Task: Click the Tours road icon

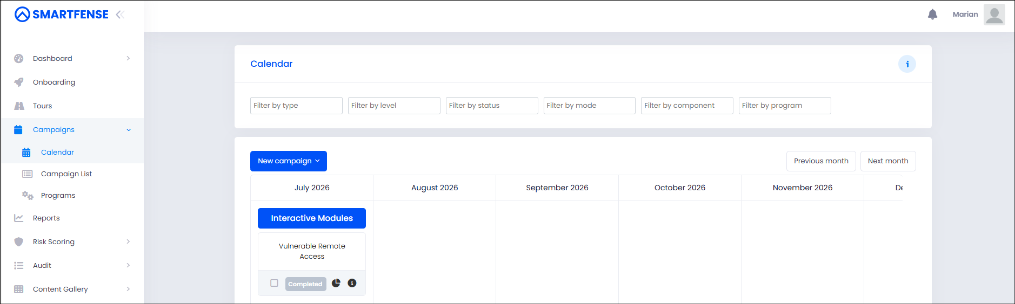Action: [19, 106]
